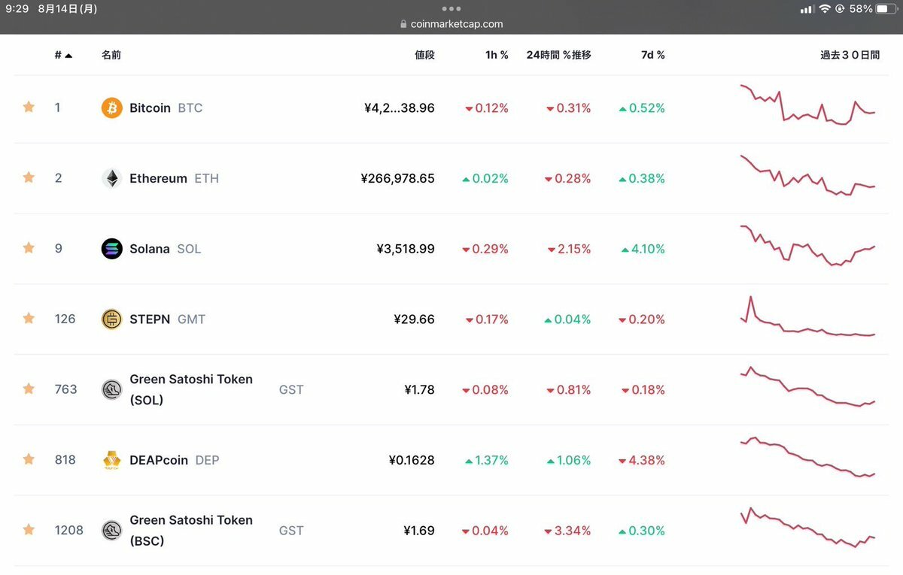Viewport: 903px width, 575px height.
Task: Open Solana's 30-day sparkline chart
Action: pos(808,246)
